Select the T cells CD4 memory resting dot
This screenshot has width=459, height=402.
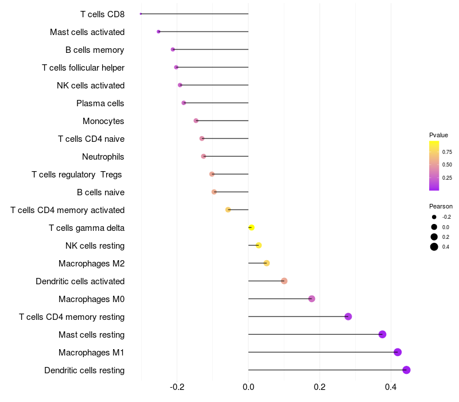point(348,316)
